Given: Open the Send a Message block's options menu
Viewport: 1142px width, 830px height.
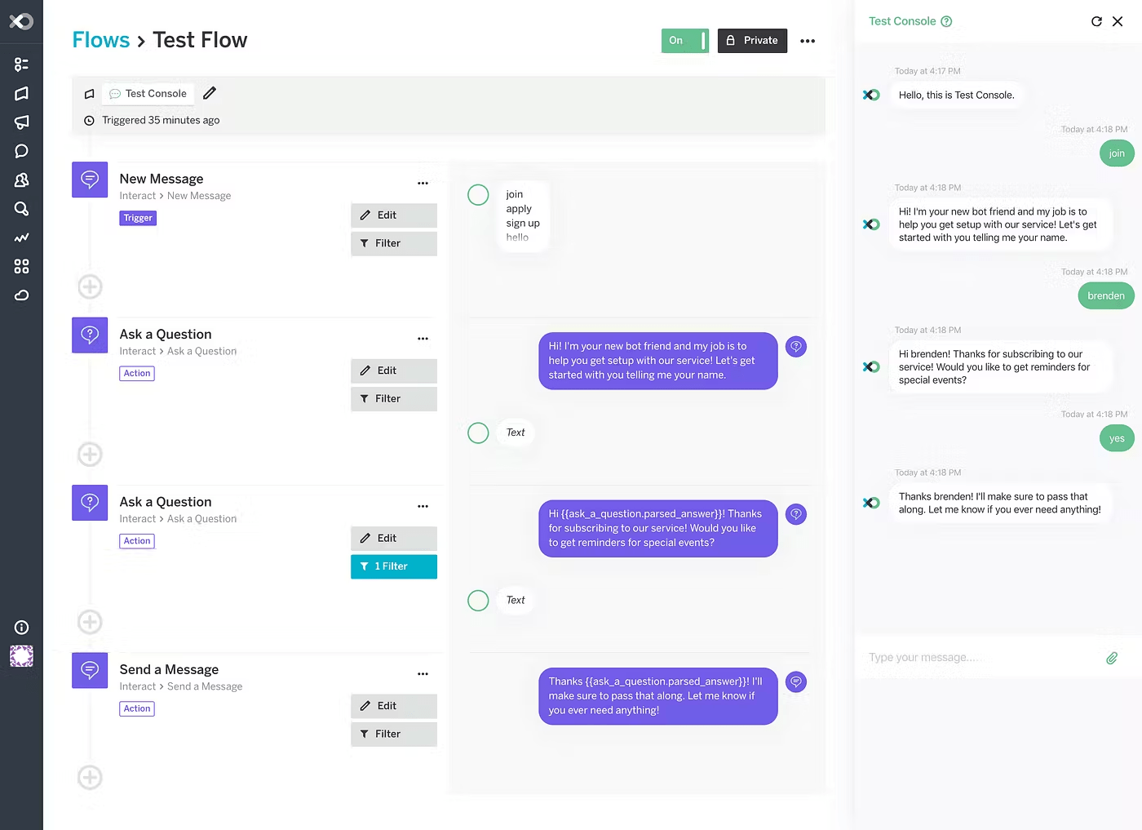Looking at the screenshot, I should click(423, 673).
